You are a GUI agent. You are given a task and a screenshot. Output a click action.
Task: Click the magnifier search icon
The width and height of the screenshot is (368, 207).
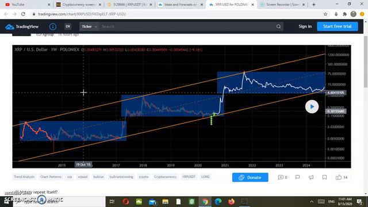[x=278, y=26]
